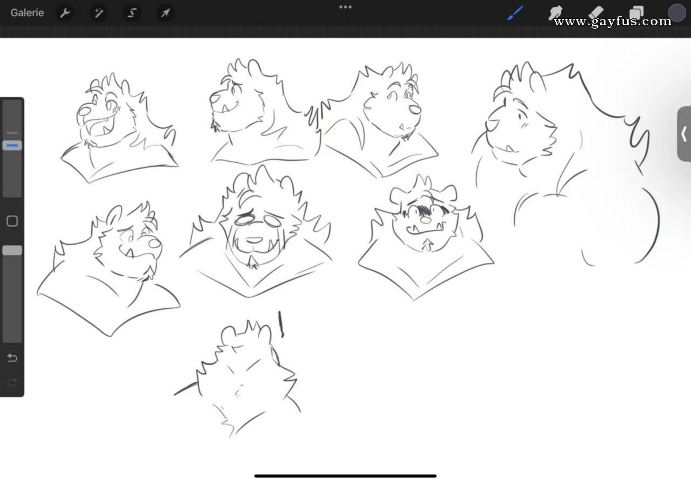The height and width of the screenshot is (482, 691).
Task: Redo using the sidebar redo arrow
Action: coord(12,382)
